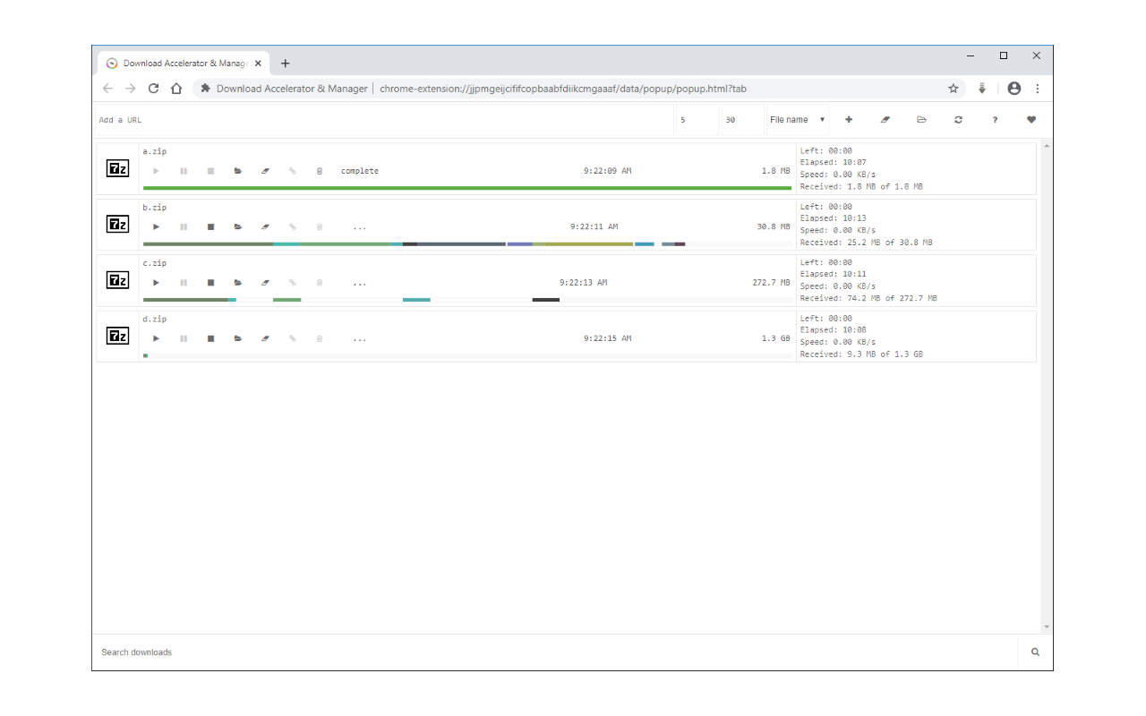Click the magnifier search button at bottom right
The height and width of the screenshot is (716, 1146).
[x=1035, y=652]
